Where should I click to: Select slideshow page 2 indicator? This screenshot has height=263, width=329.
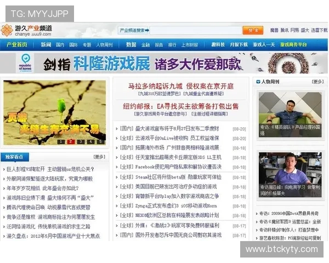tap(71, 142)
